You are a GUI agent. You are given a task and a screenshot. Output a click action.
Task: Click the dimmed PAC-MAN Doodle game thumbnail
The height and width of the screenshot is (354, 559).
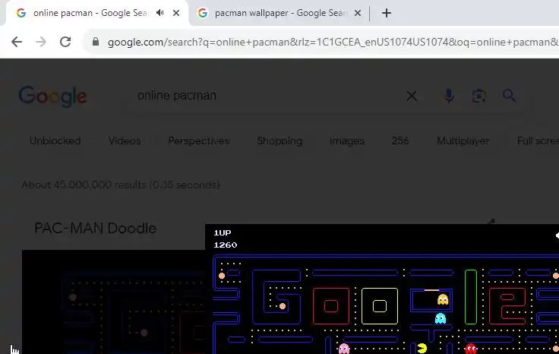(113, 302)
